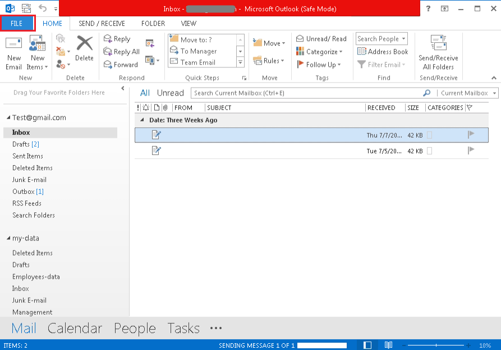This screenshot has width=501, height=350.
Task: Click the New Email icon
Action: coord(13,43)
